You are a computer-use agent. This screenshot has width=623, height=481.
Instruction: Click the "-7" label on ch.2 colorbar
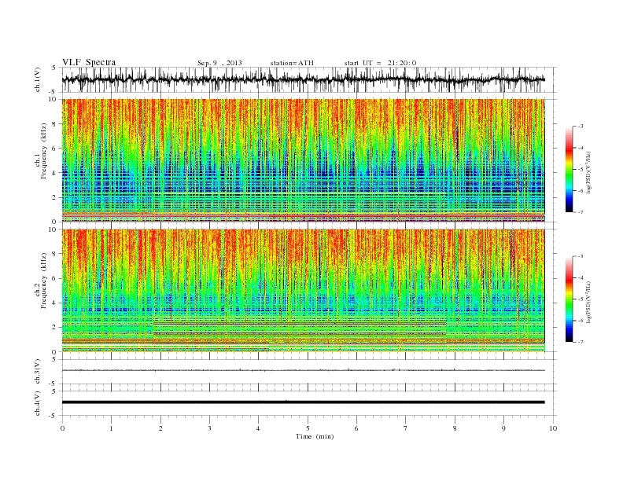[x=581, y=342]
